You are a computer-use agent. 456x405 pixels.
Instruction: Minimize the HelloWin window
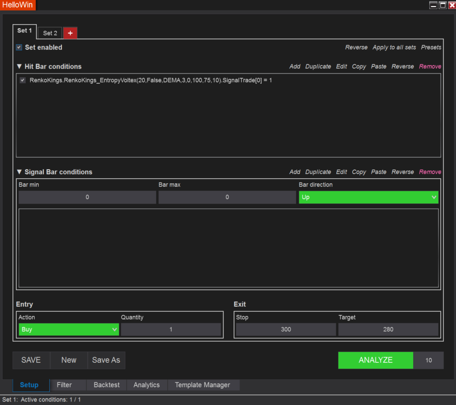pos(433,5)
